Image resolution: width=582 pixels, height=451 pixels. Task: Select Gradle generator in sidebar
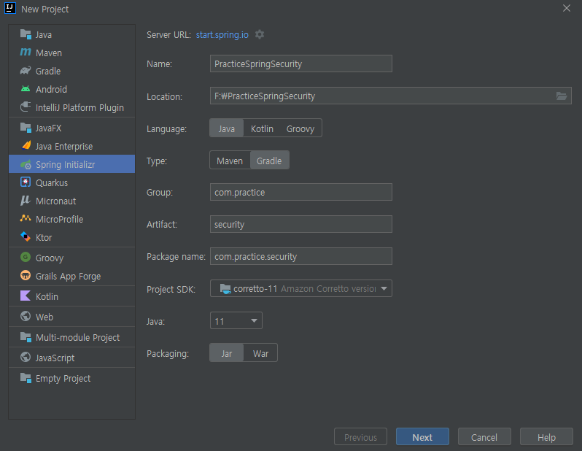coord(71,71)
